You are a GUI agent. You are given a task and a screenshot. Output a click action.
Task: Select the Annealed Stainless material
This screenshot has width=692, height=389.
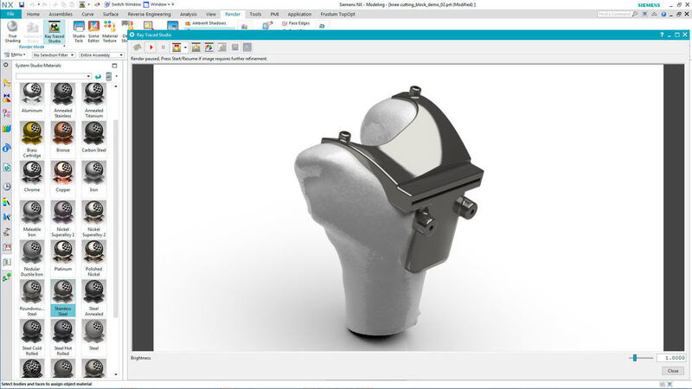[x=62, y=100]
